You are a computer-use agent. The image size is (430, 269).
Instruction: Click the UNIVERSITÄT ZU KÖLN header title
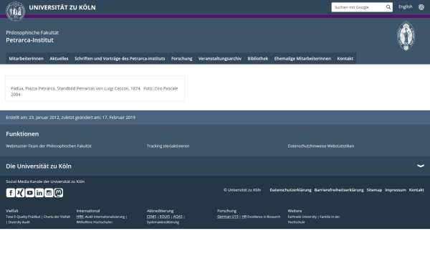click(62, 7)
